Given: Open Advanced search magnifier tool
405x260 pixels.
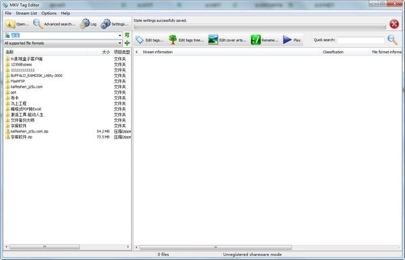Looking at the screenshot, I should 38,24.
